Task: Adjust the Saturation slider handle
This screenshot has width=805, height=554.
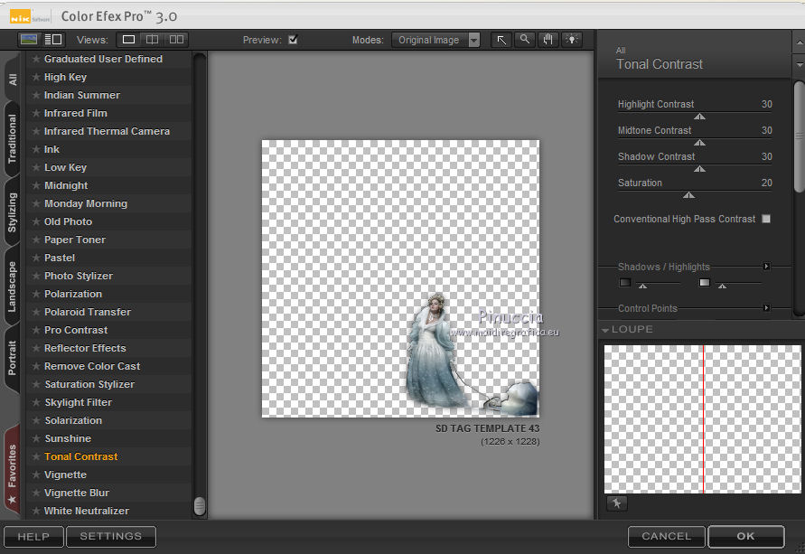Action: 689,195
